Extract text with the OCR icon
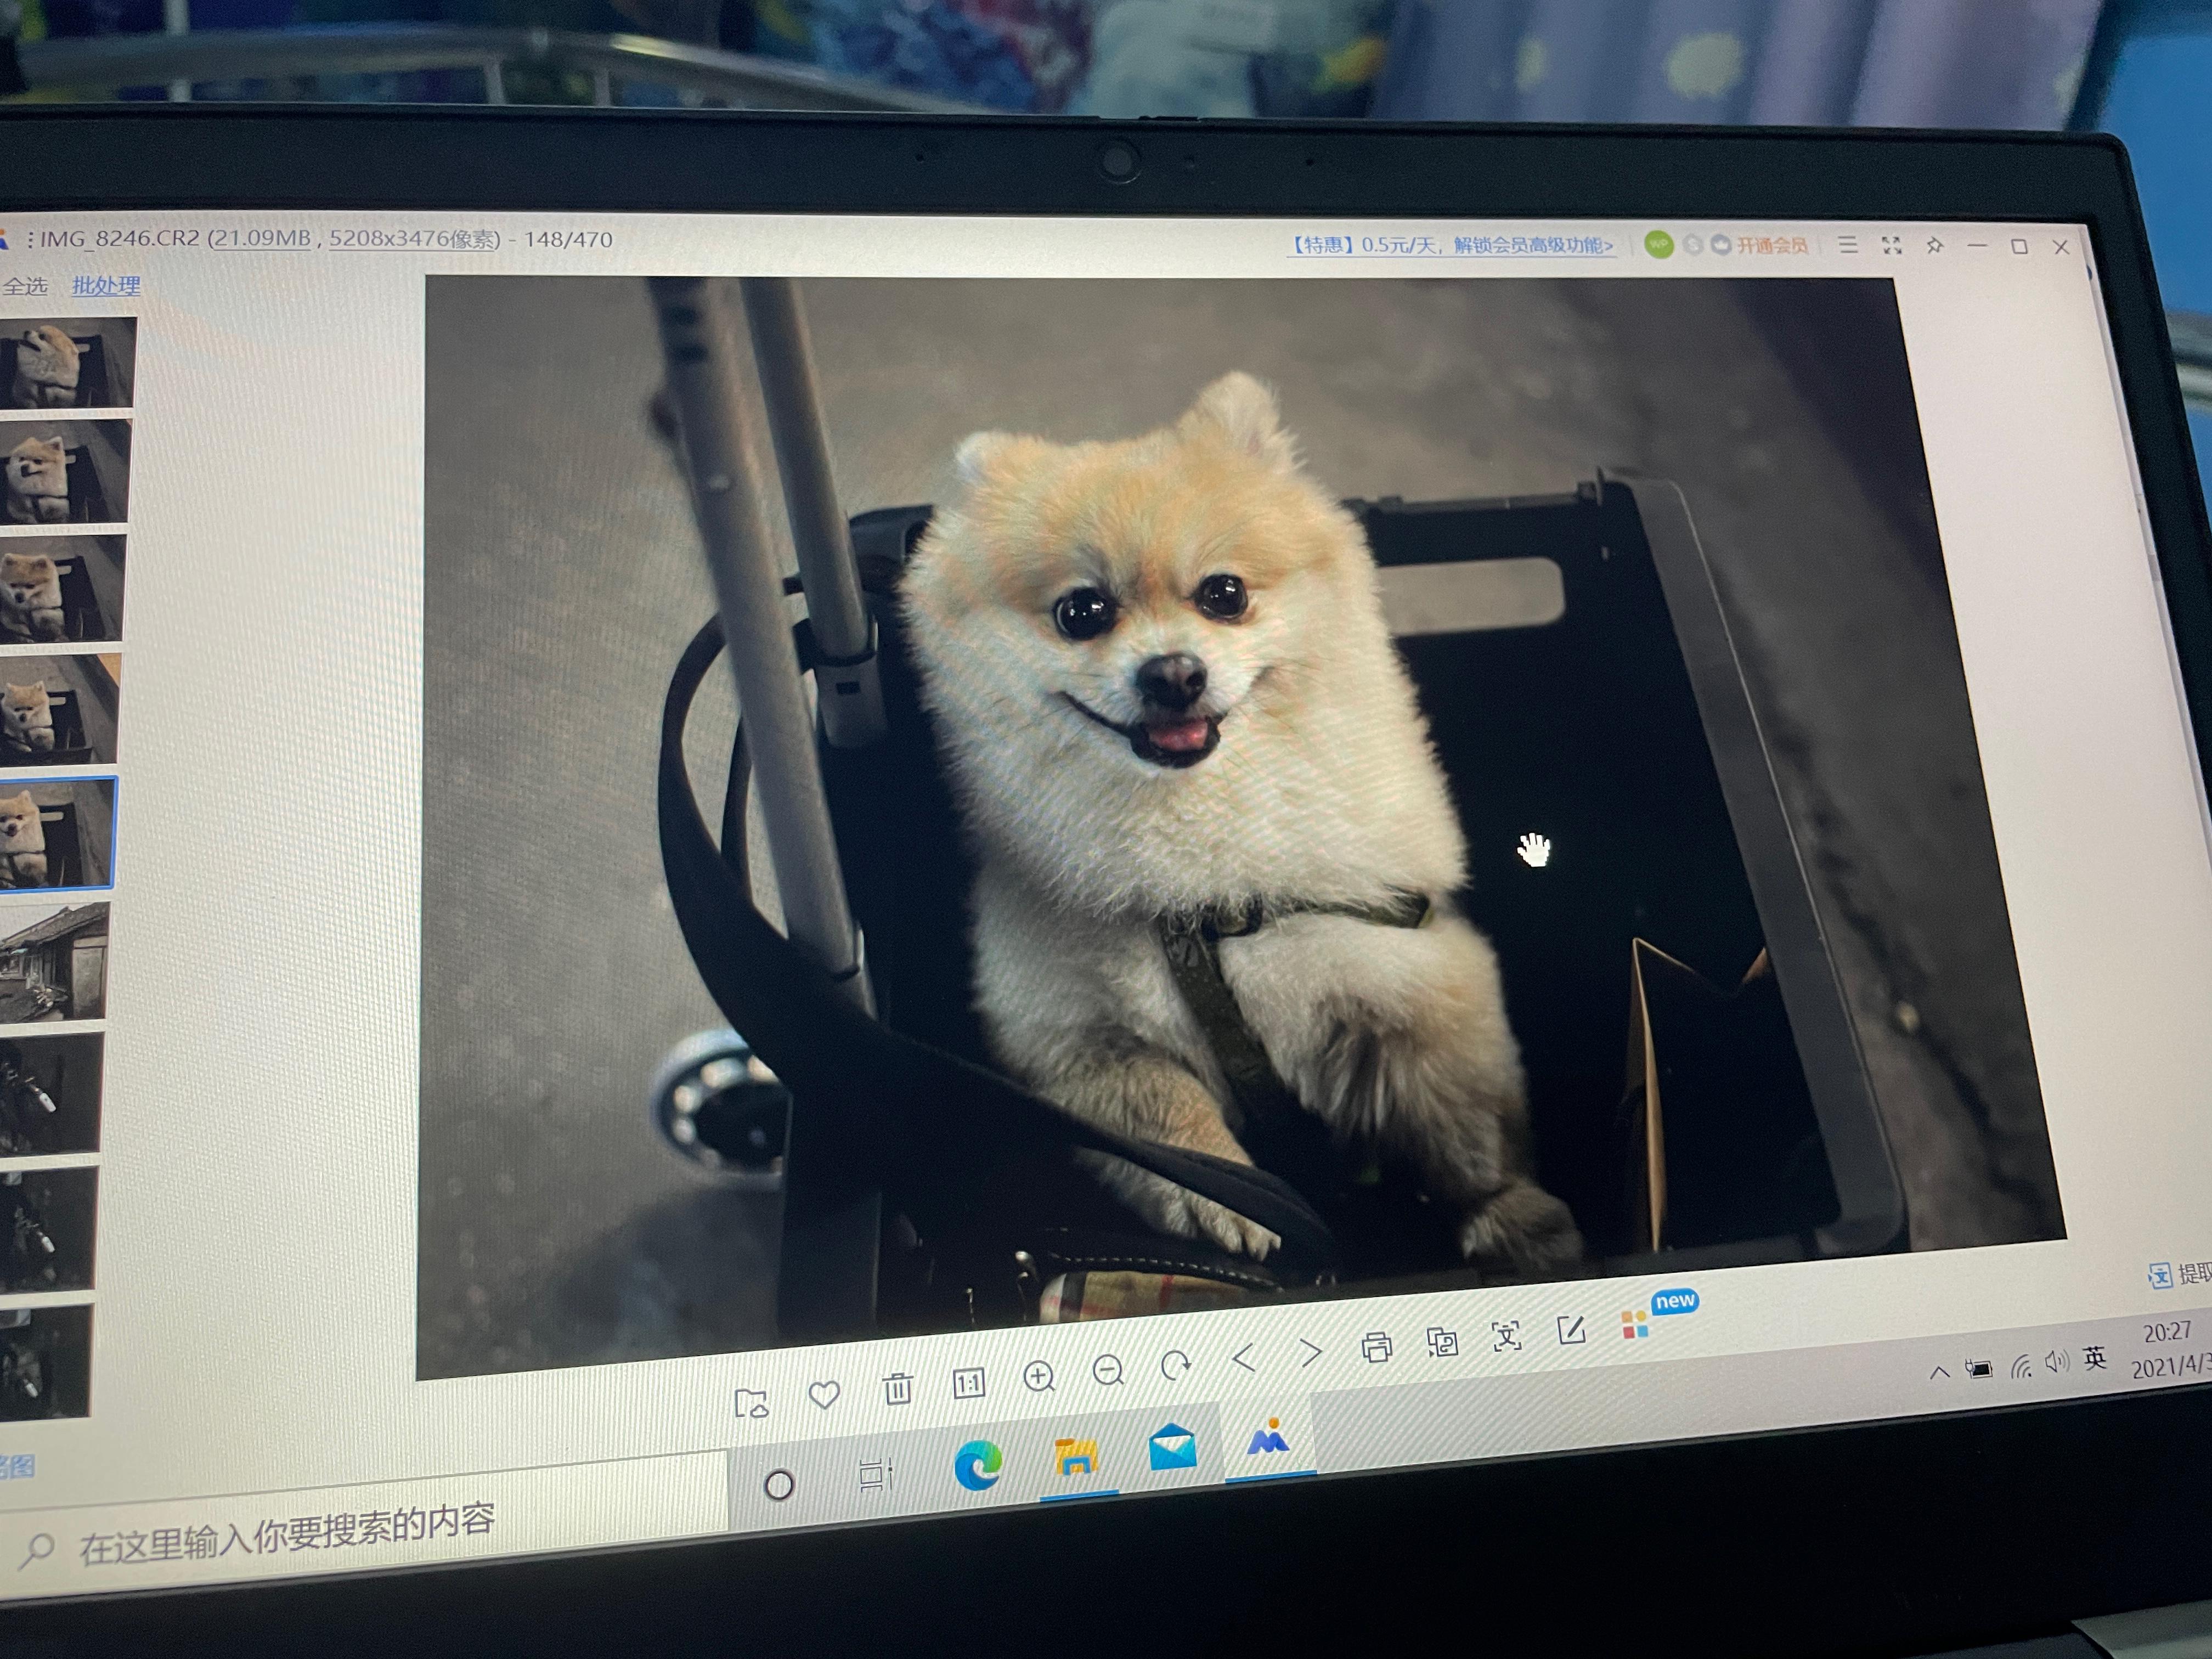 coord(1506,1336)
